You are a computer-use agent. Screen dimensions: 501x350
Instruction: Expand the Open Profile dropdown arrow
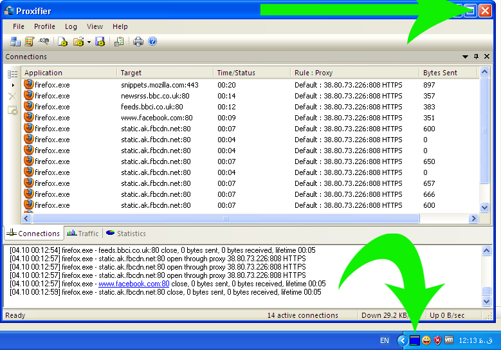[89, 42]
